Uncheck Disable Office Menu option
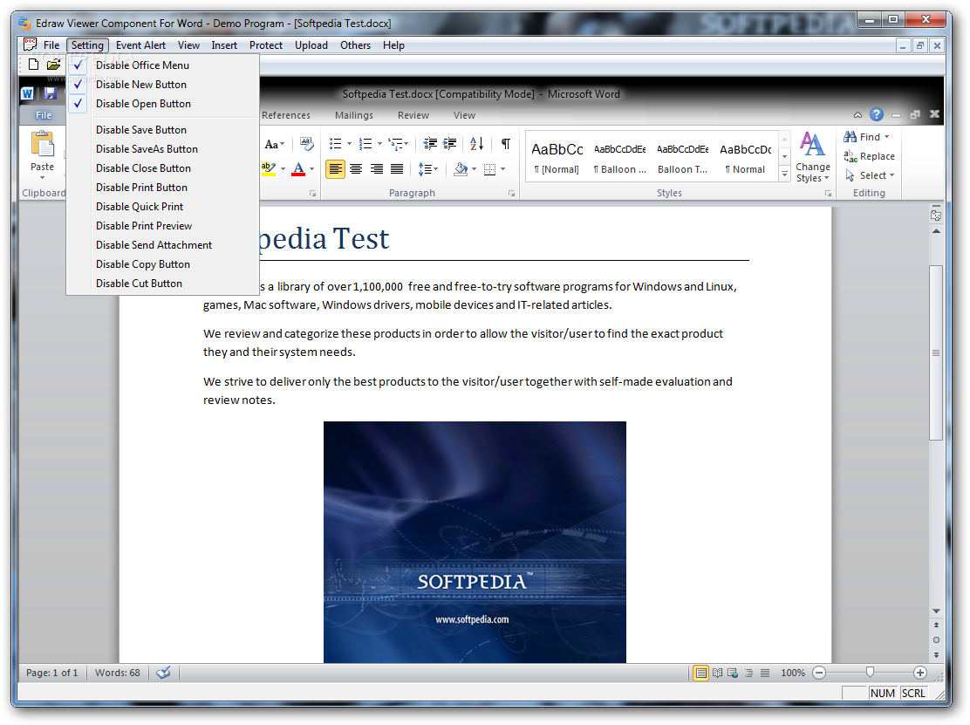970x725 pixels. (162, 65)
